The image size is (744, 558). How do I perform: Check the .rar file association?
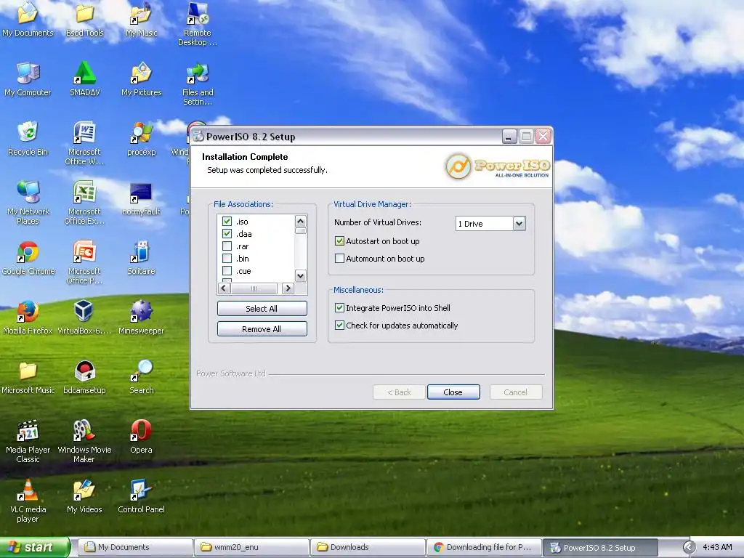coord(227,246)
